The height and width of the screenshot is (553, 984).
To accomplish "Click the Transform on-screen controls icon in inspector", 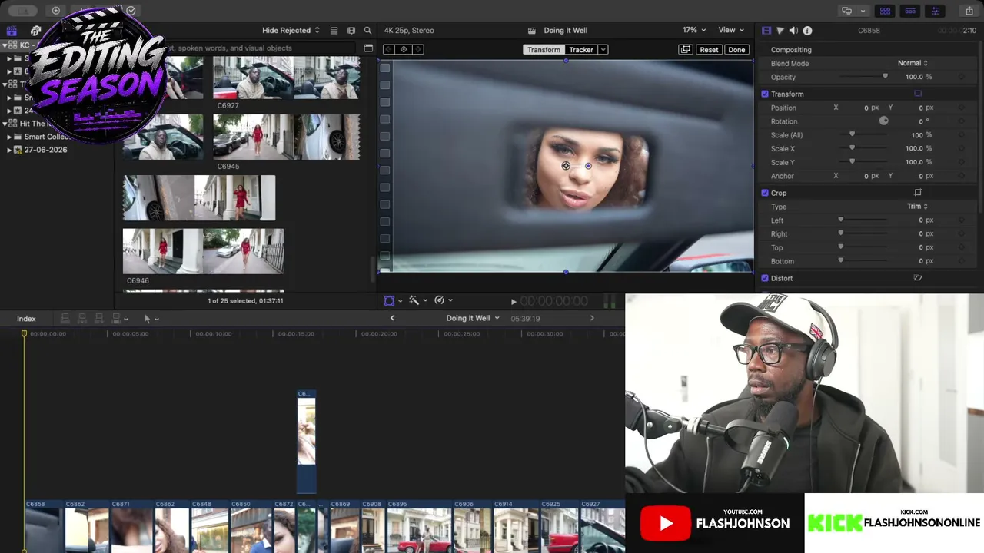I will point(918,94).
